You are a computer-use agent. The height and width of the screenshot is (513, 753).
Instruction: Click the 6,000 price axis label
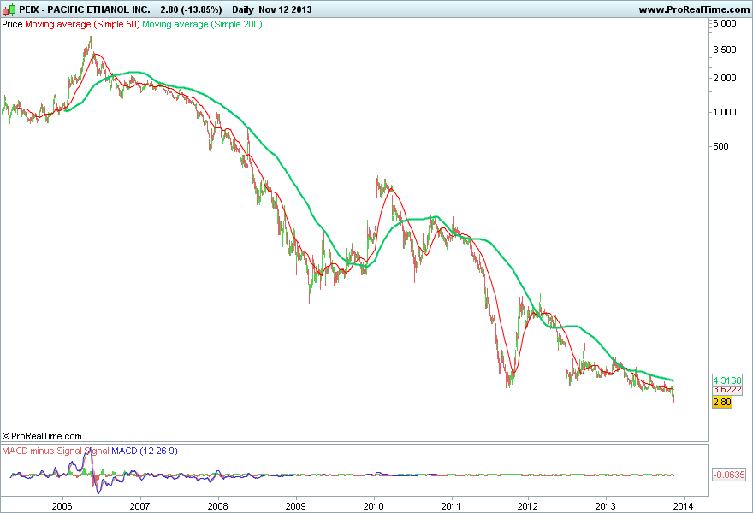coord(725,23)
